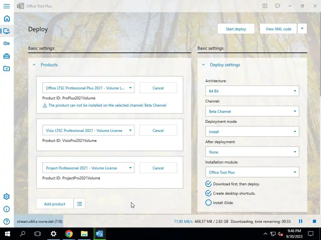Screen dimensions: 321x240
Task: Open the Architecture 64 Bit dropdown
Action: [x=252, y=91]
